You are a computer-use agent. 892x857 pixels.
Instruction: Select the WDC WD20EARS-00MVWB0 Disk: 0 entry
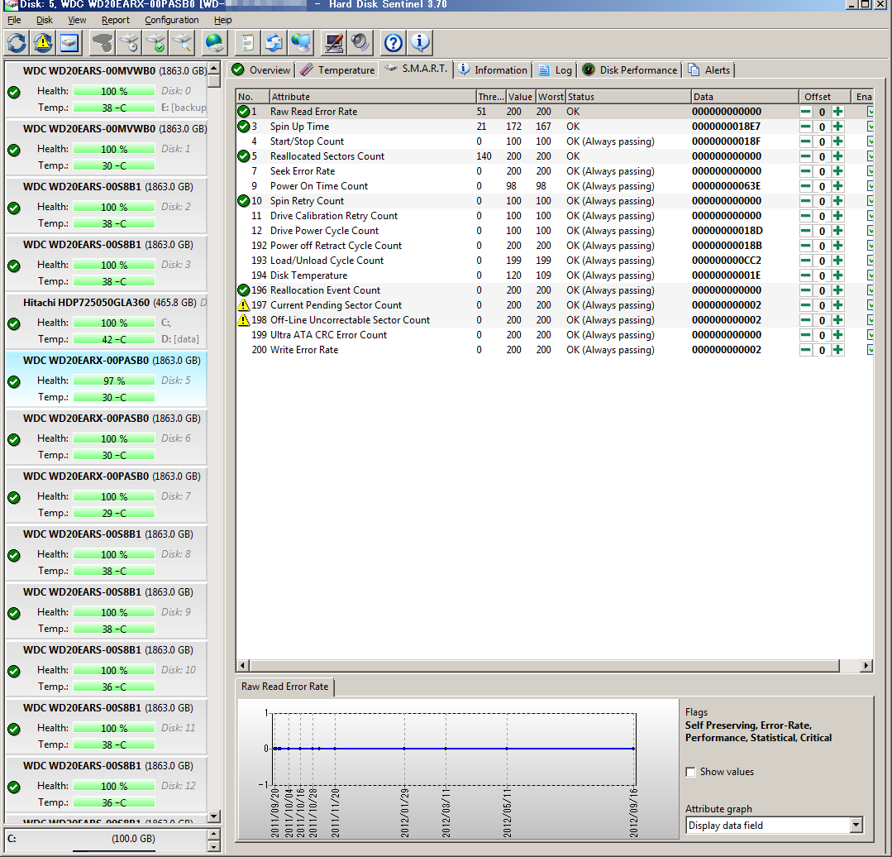tap(106, 89)
